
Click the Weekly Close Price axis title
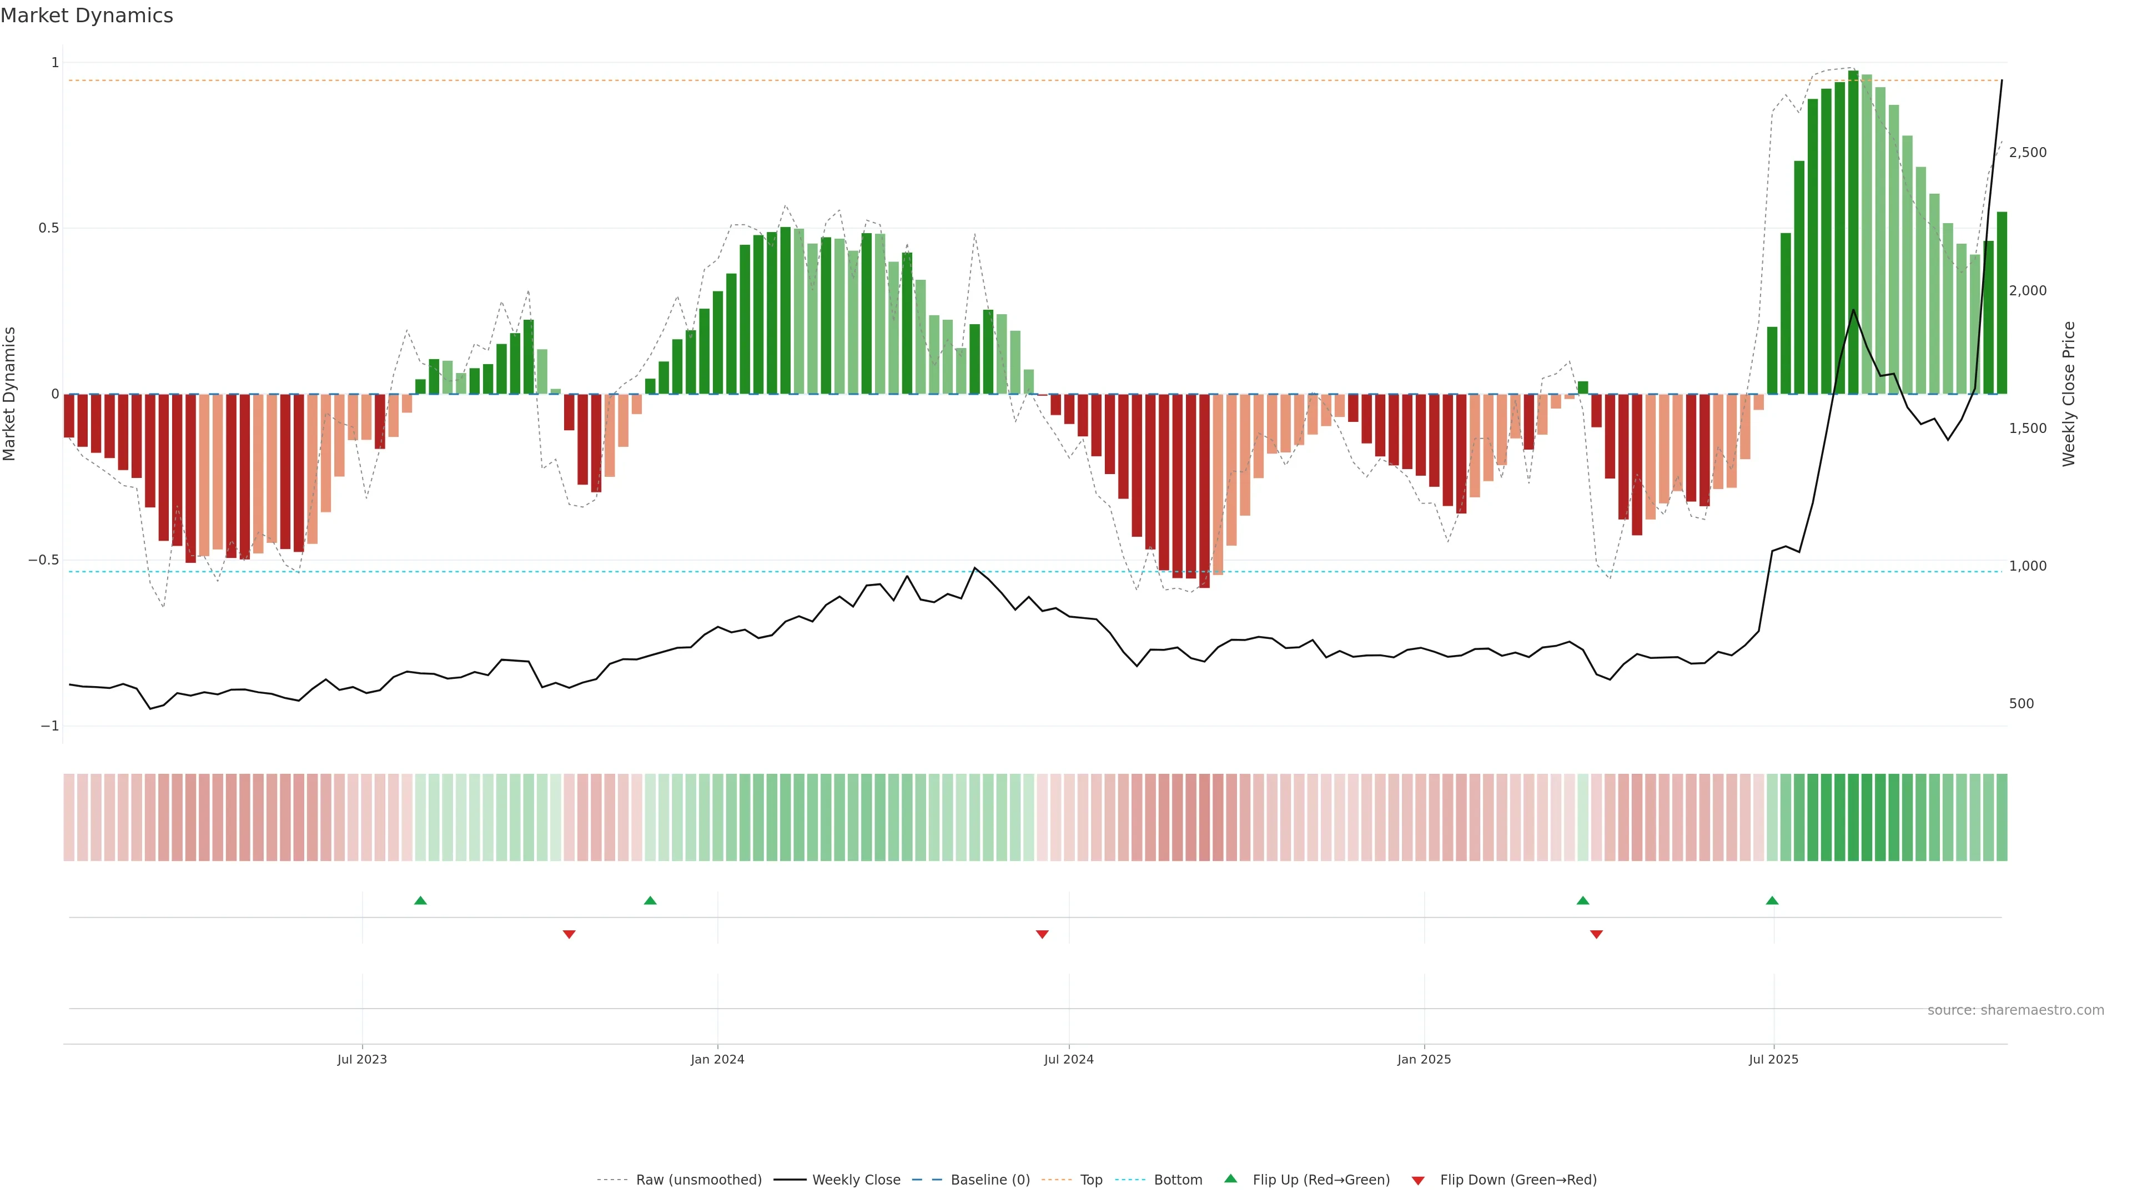point(2068,394)
